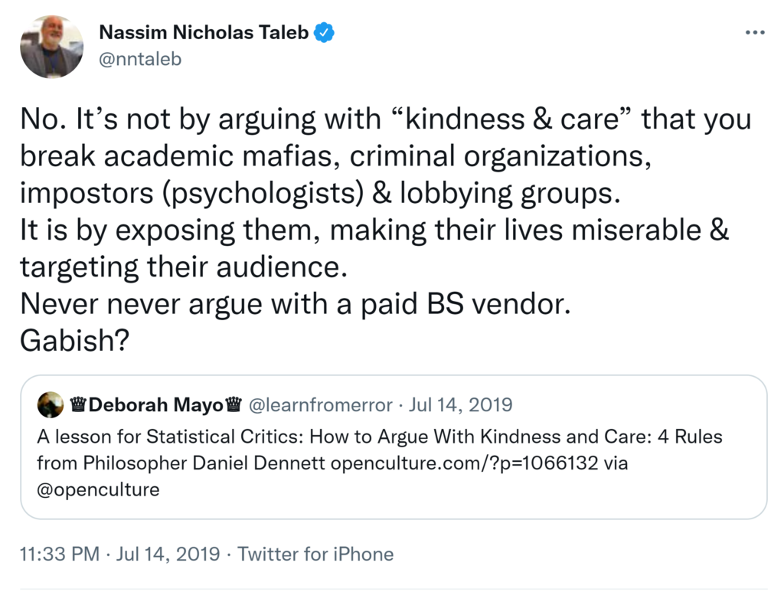Screen dimensions: 784x602
Task: Click Deborah Mayo's small profile picture
Action: pos(51,404)
